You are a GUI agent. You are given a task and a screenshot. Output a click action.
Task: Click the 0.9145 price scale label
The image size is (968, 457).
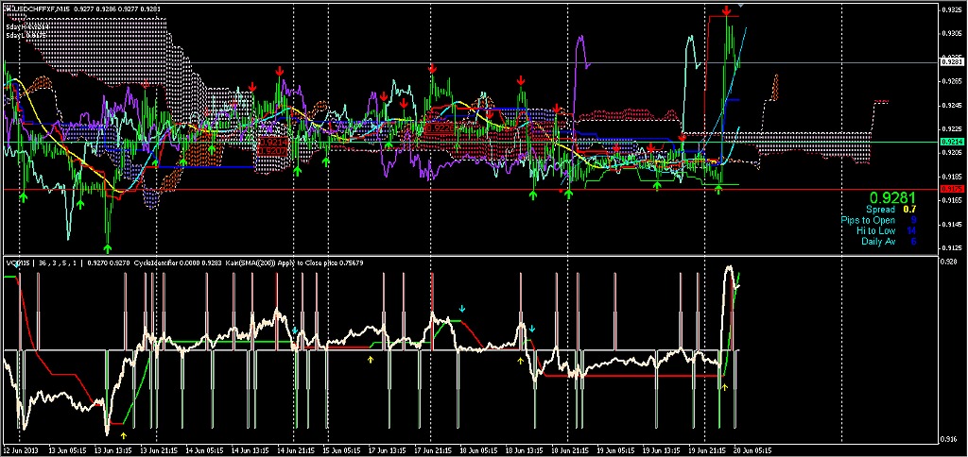point(950,225)
